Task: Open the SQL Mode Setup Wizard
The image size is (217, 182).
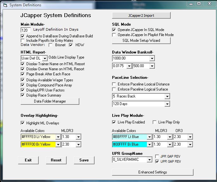Action: 141,41
